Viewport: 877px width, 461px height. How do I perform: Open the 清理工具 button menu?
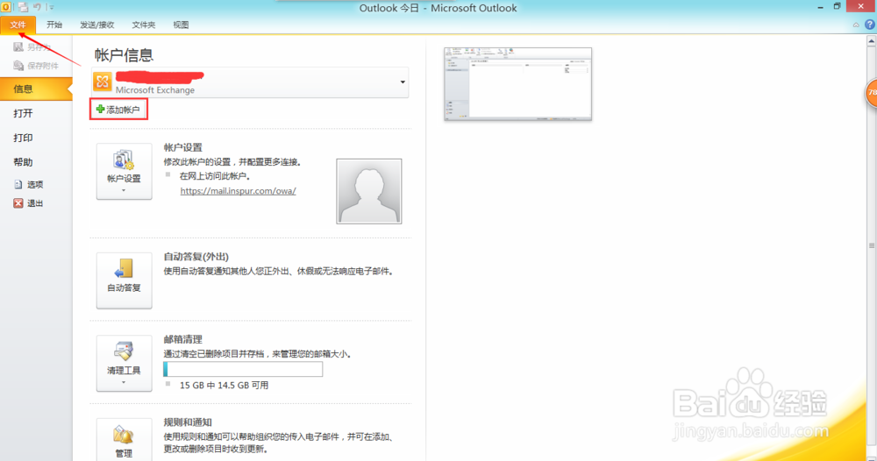tap(124, 363)
